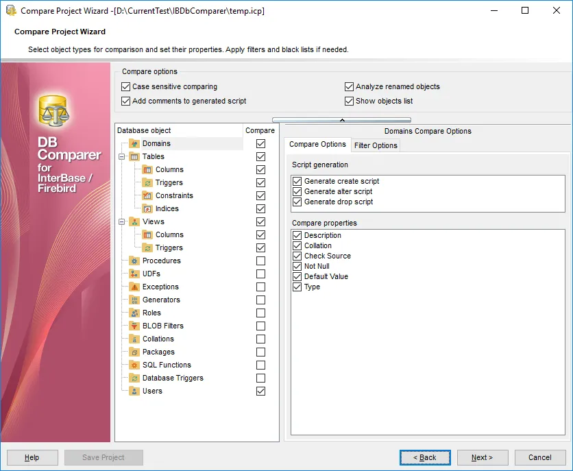Click the Users icon

(134, 391)
